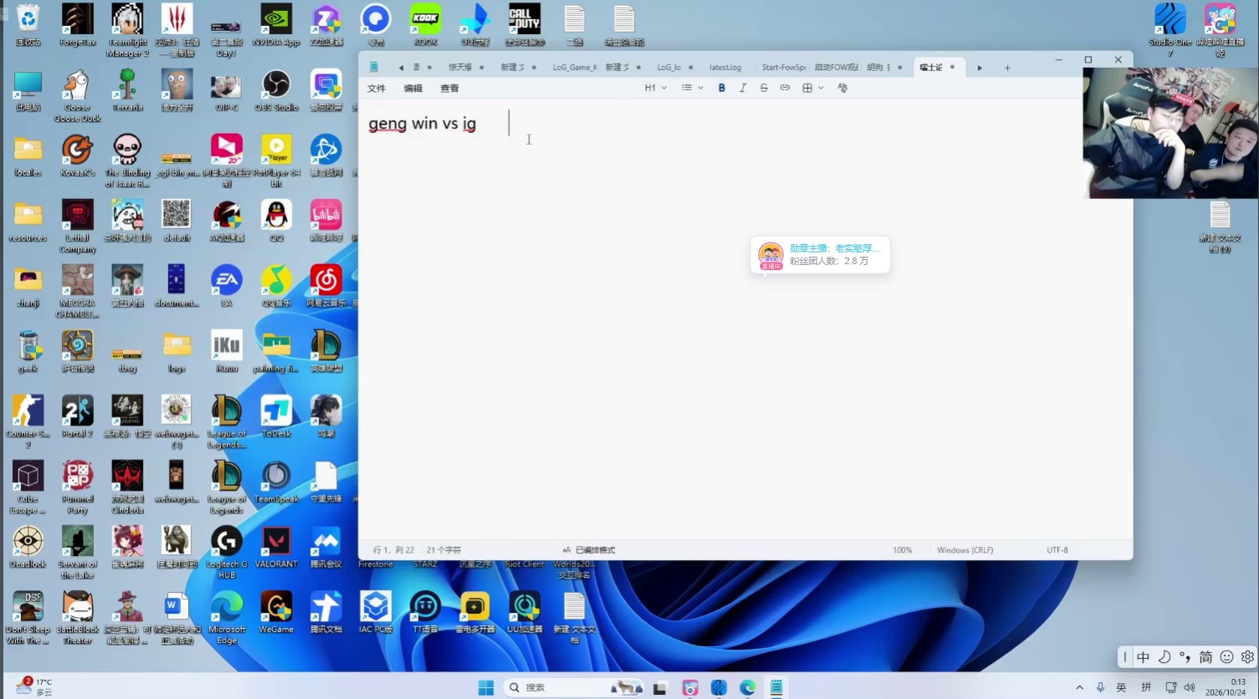Viewport: 1259px width, 699px height.
Task: Open the 查看 menu in Notepad
Action: [x=450, y=88]
